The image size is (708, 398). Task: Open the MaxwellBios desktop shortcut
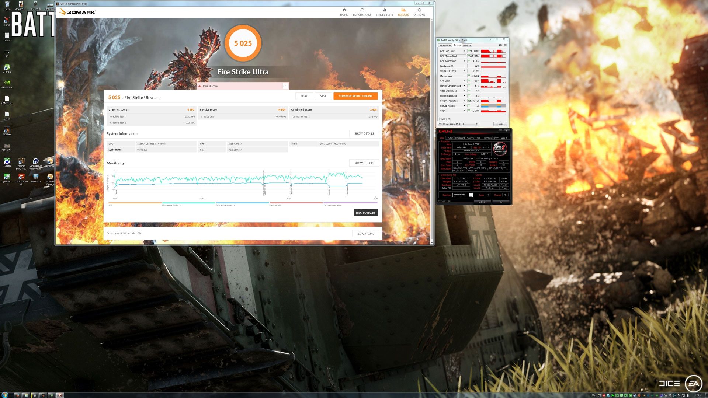7,84
